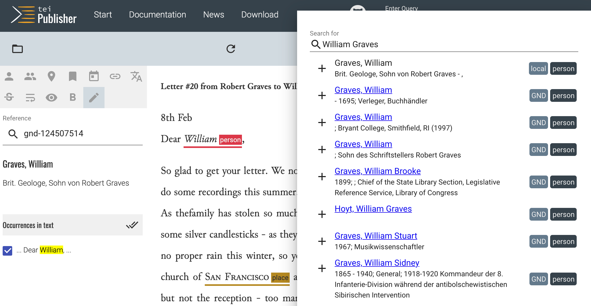Click GND badge for William Sidney entry

pos(538,279)
